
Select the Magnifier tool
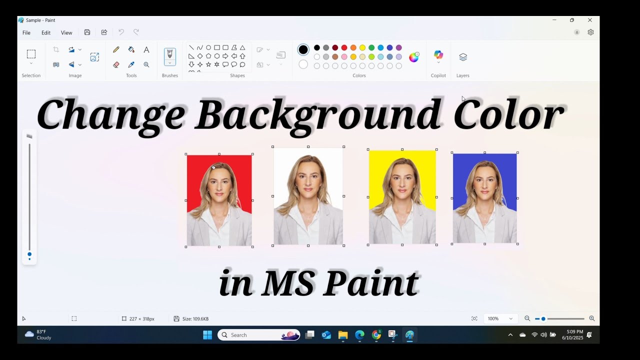coord(146,64)
